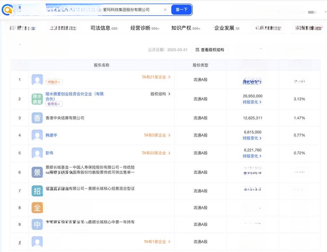Click the search engine logo icon
Image resolution: width=327 pixels, height=252 pixels.
point(7,10)
